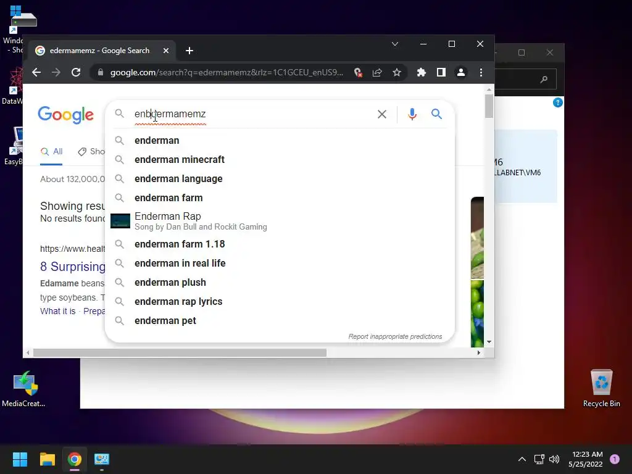Open the tab search chevron in Chrome
Image resolution: width=632 pixels, height=474 pixels.
(395, 44)
